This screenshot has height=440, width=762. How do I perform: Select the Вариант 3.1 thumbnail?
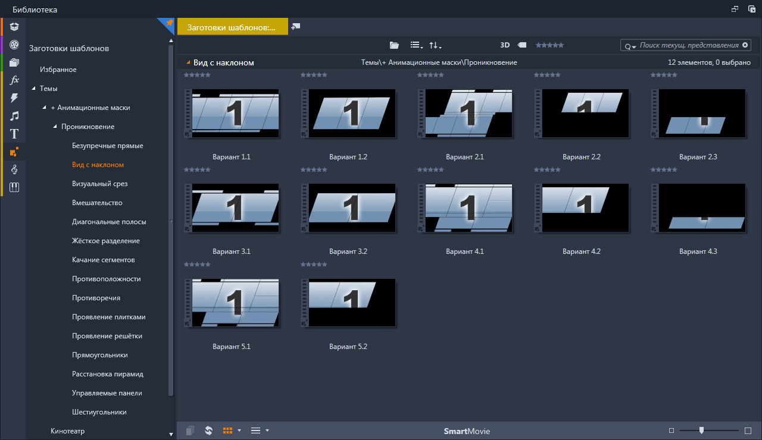coord(232,208)
